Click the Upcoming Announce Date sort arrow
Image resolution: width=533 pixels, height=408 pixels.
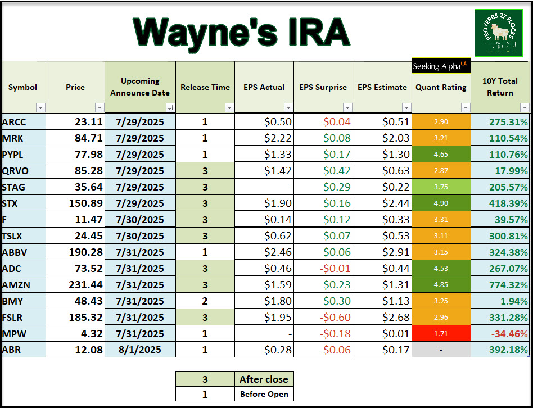point(170,107)
